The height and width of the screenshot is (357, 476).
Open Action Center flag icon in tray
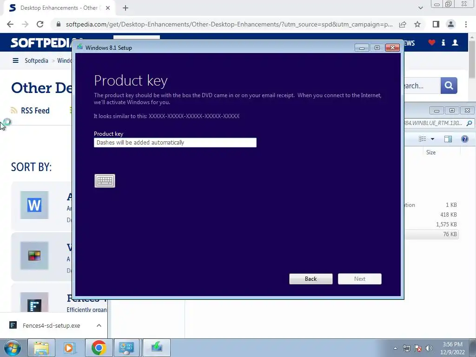pos(418,348)
